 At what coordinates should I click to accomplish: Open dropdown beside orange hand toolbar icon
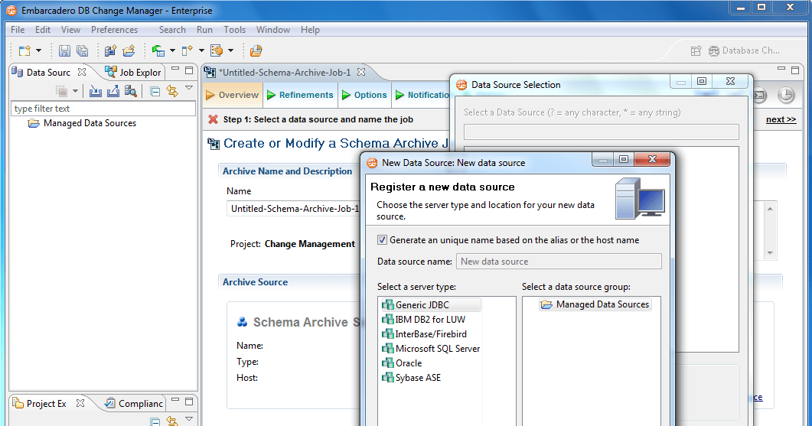tap(230, 50)
